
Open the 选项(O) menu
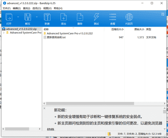tap(37, 8)
